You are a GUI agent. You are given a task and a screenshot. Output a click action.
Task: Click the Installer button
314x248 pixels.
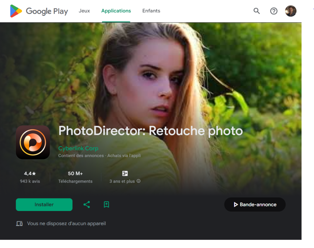click(44, 205)
